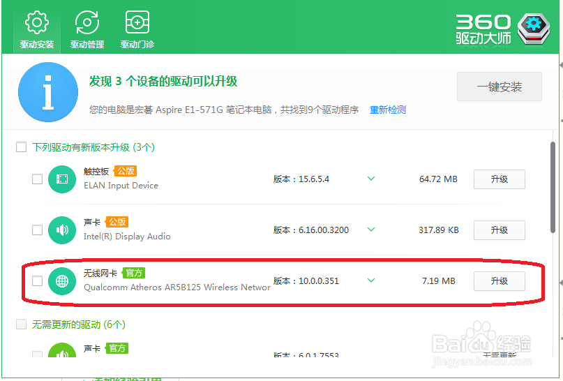The image size is (563, 381).
Task: Click the 公版 tag beside 触控板
Action: click(126, 171)
